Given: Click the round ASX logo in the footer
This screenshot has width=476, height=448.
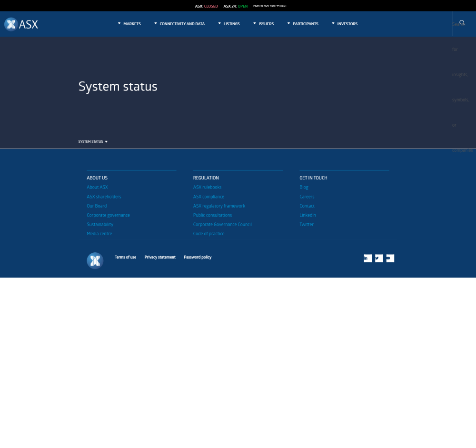Looking at the screenshot, I should [95, 260].
